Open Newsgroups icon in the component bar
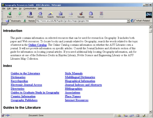The height and width of the screenshot is (118, 153). [131, 115]
